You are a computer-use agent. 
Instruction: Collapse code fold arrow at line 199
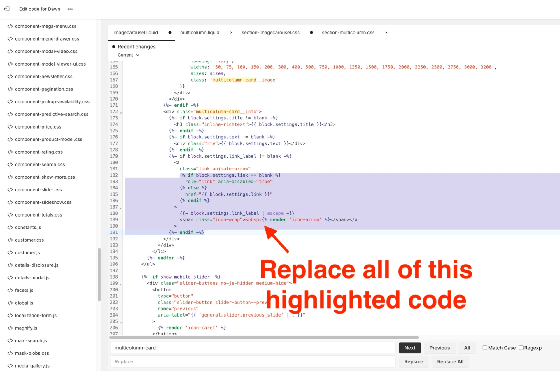tap(121, 284)
